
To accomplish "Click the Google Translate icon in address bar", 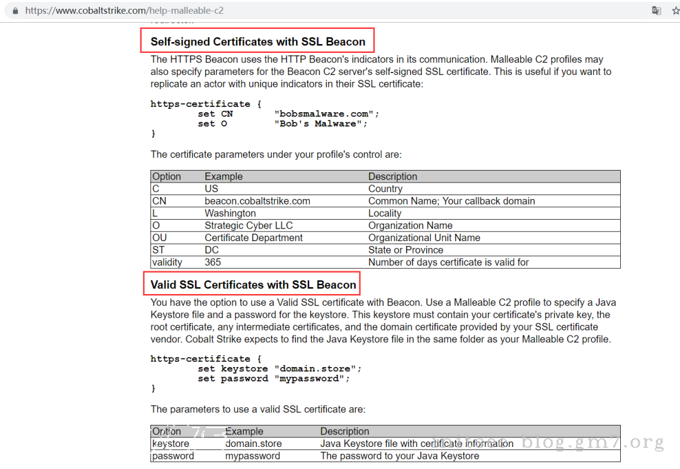I will (656, 11).
